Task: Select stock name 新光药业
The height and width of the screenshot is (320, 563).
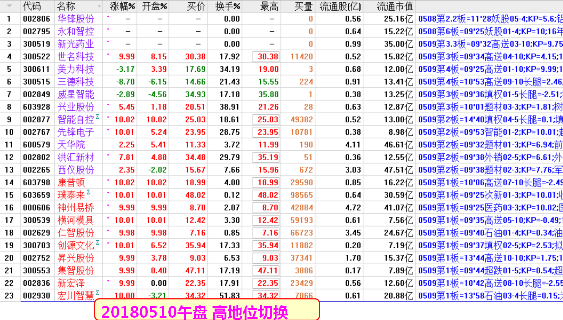Action: (75, 44)
